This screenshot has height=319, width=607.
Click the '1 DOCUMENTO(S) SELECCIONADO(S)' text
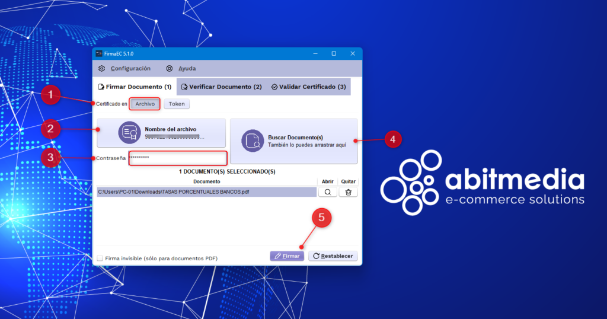coord(227,171)
